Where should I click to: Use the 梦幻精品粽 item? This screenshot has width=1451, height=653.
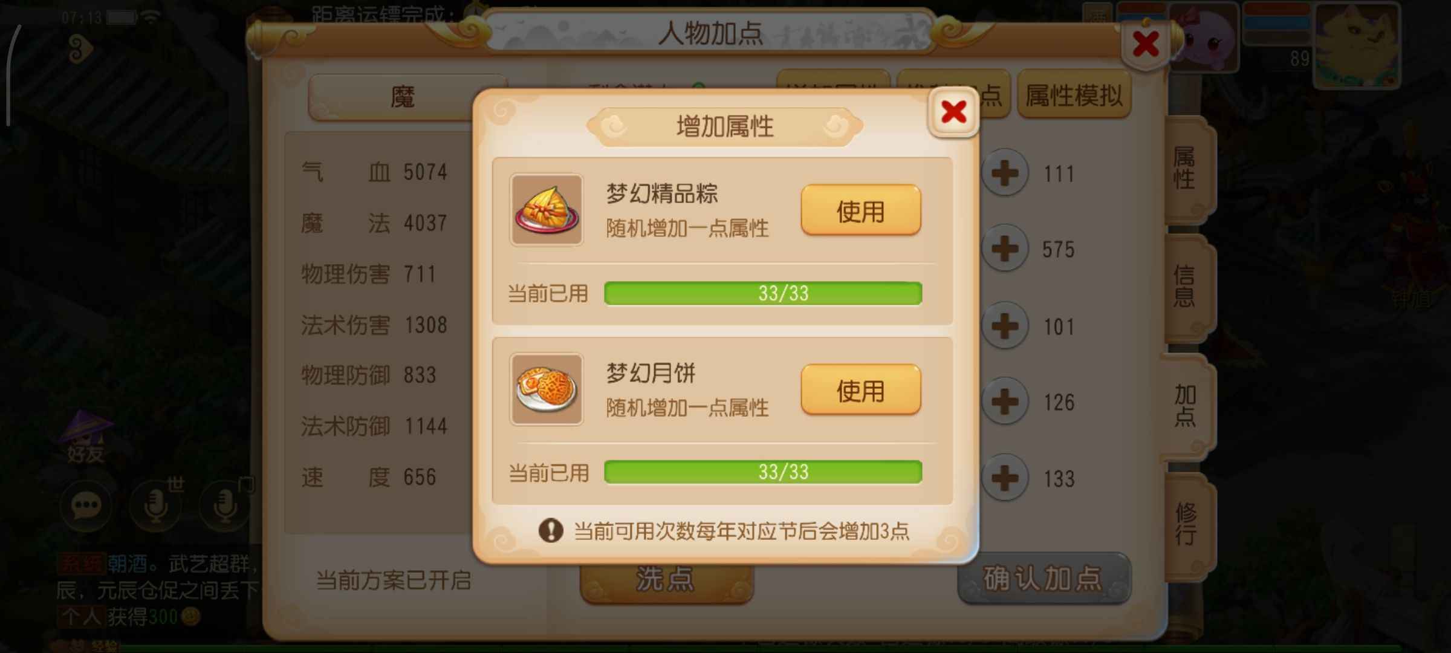860,210
